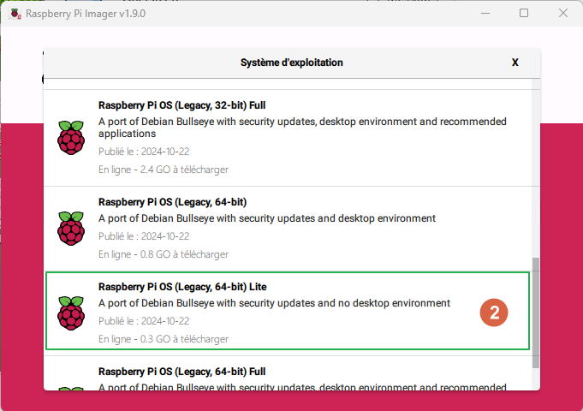
Task: Close the Système d'exploitation dialog with X
Action: tap(515, 63)
